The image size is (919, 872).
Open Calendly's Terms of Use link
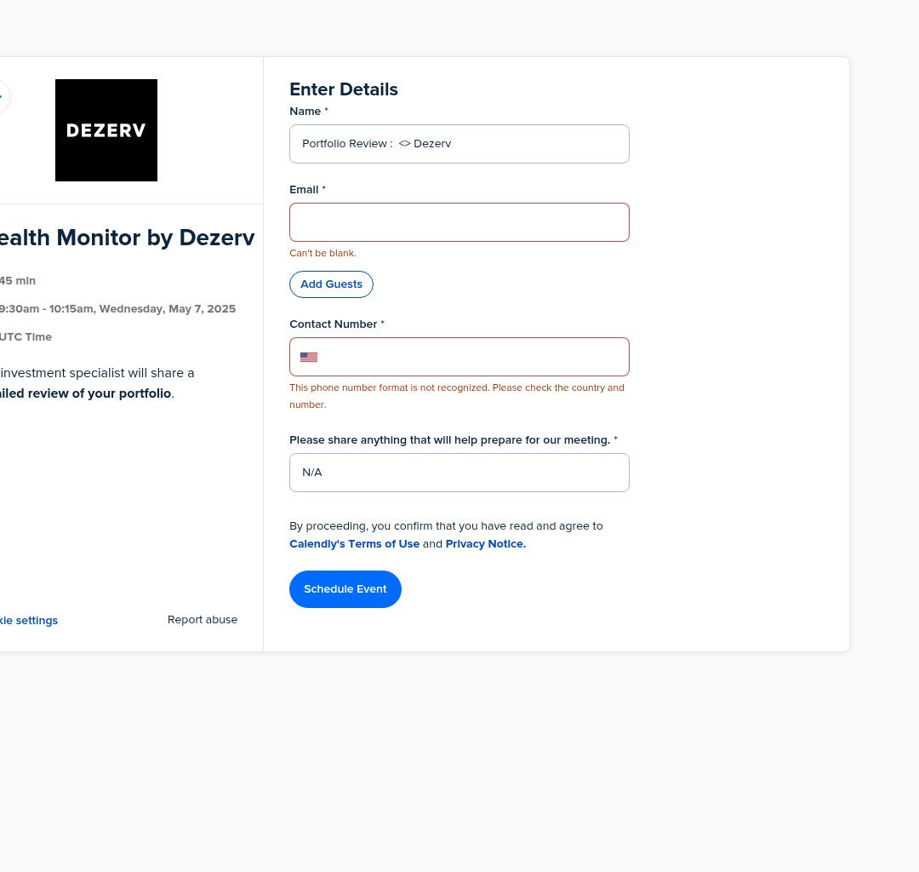(x=354, y=544)
